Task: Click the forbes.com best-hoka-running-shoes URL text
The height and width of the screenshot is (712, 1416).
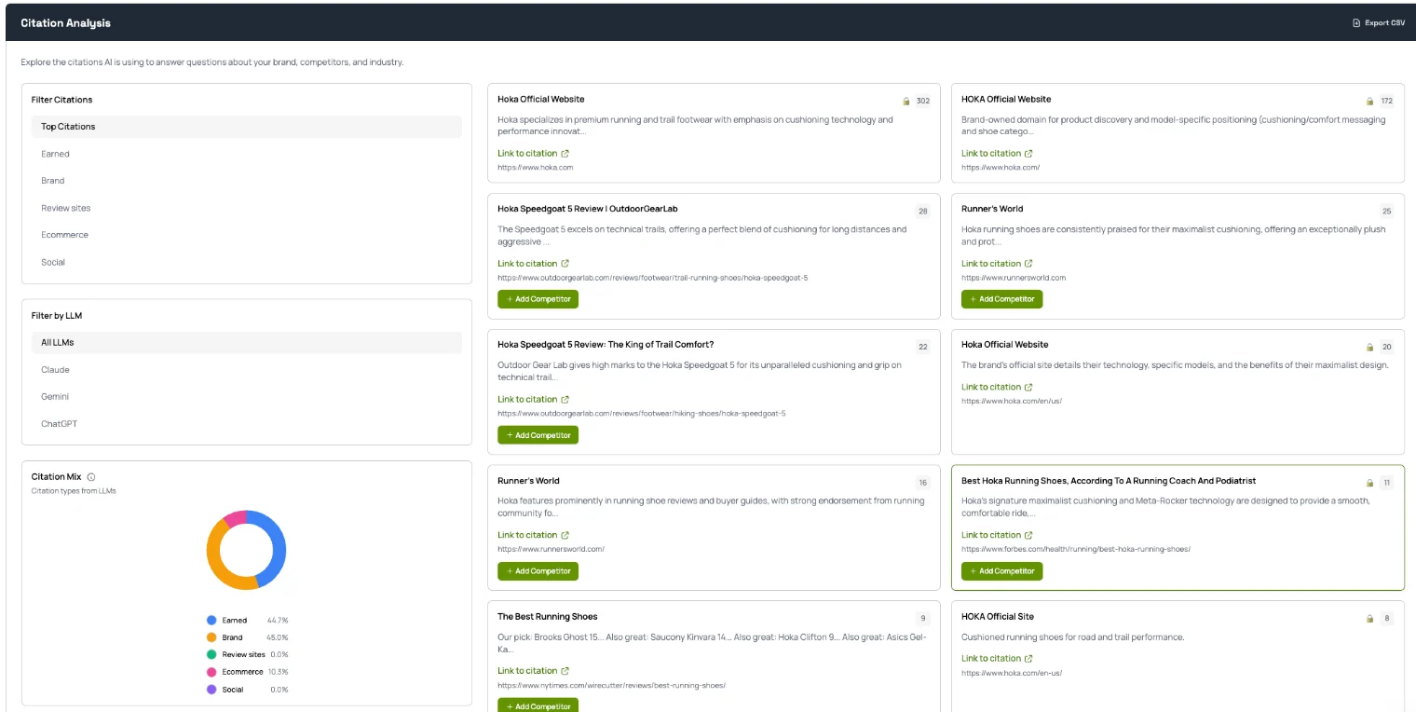Action: click(x=1076, y=549)
